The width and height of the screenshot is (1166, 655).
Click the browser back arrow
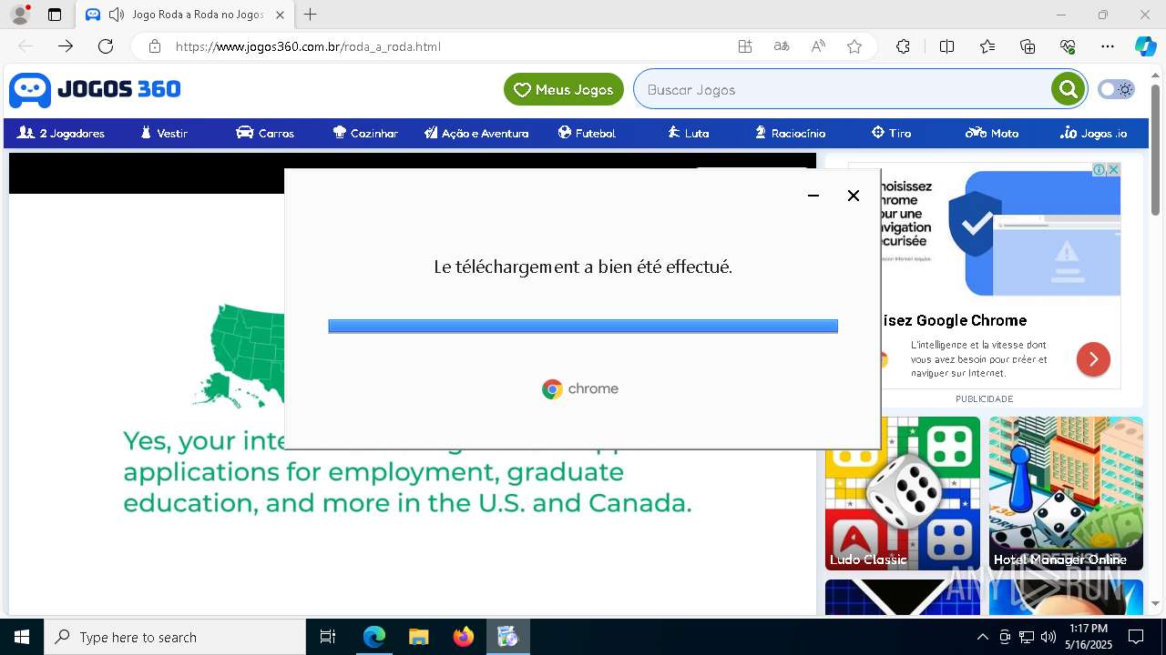click(26, 46)
